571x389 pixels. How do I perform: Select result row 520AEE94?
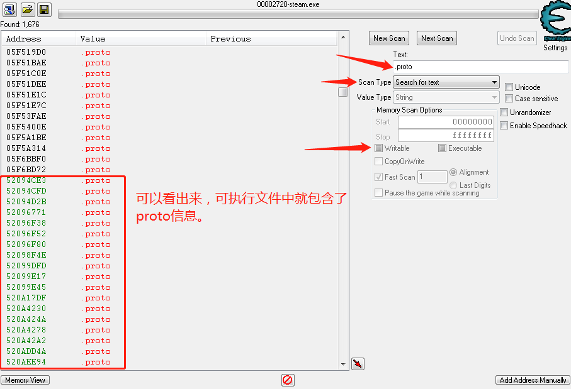[169, 362]
